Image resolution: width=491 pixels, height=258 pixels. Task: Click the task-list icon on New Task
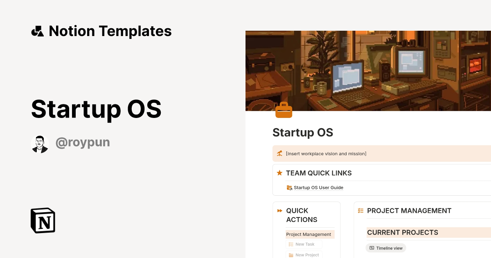coord(290,244)
